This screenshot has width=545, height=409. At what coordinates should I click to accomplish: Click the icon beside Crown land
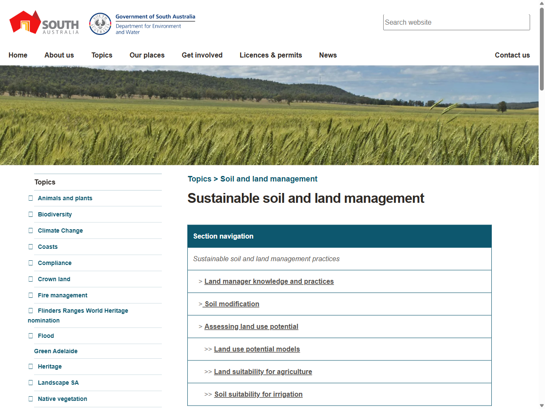tap(31, 279)
